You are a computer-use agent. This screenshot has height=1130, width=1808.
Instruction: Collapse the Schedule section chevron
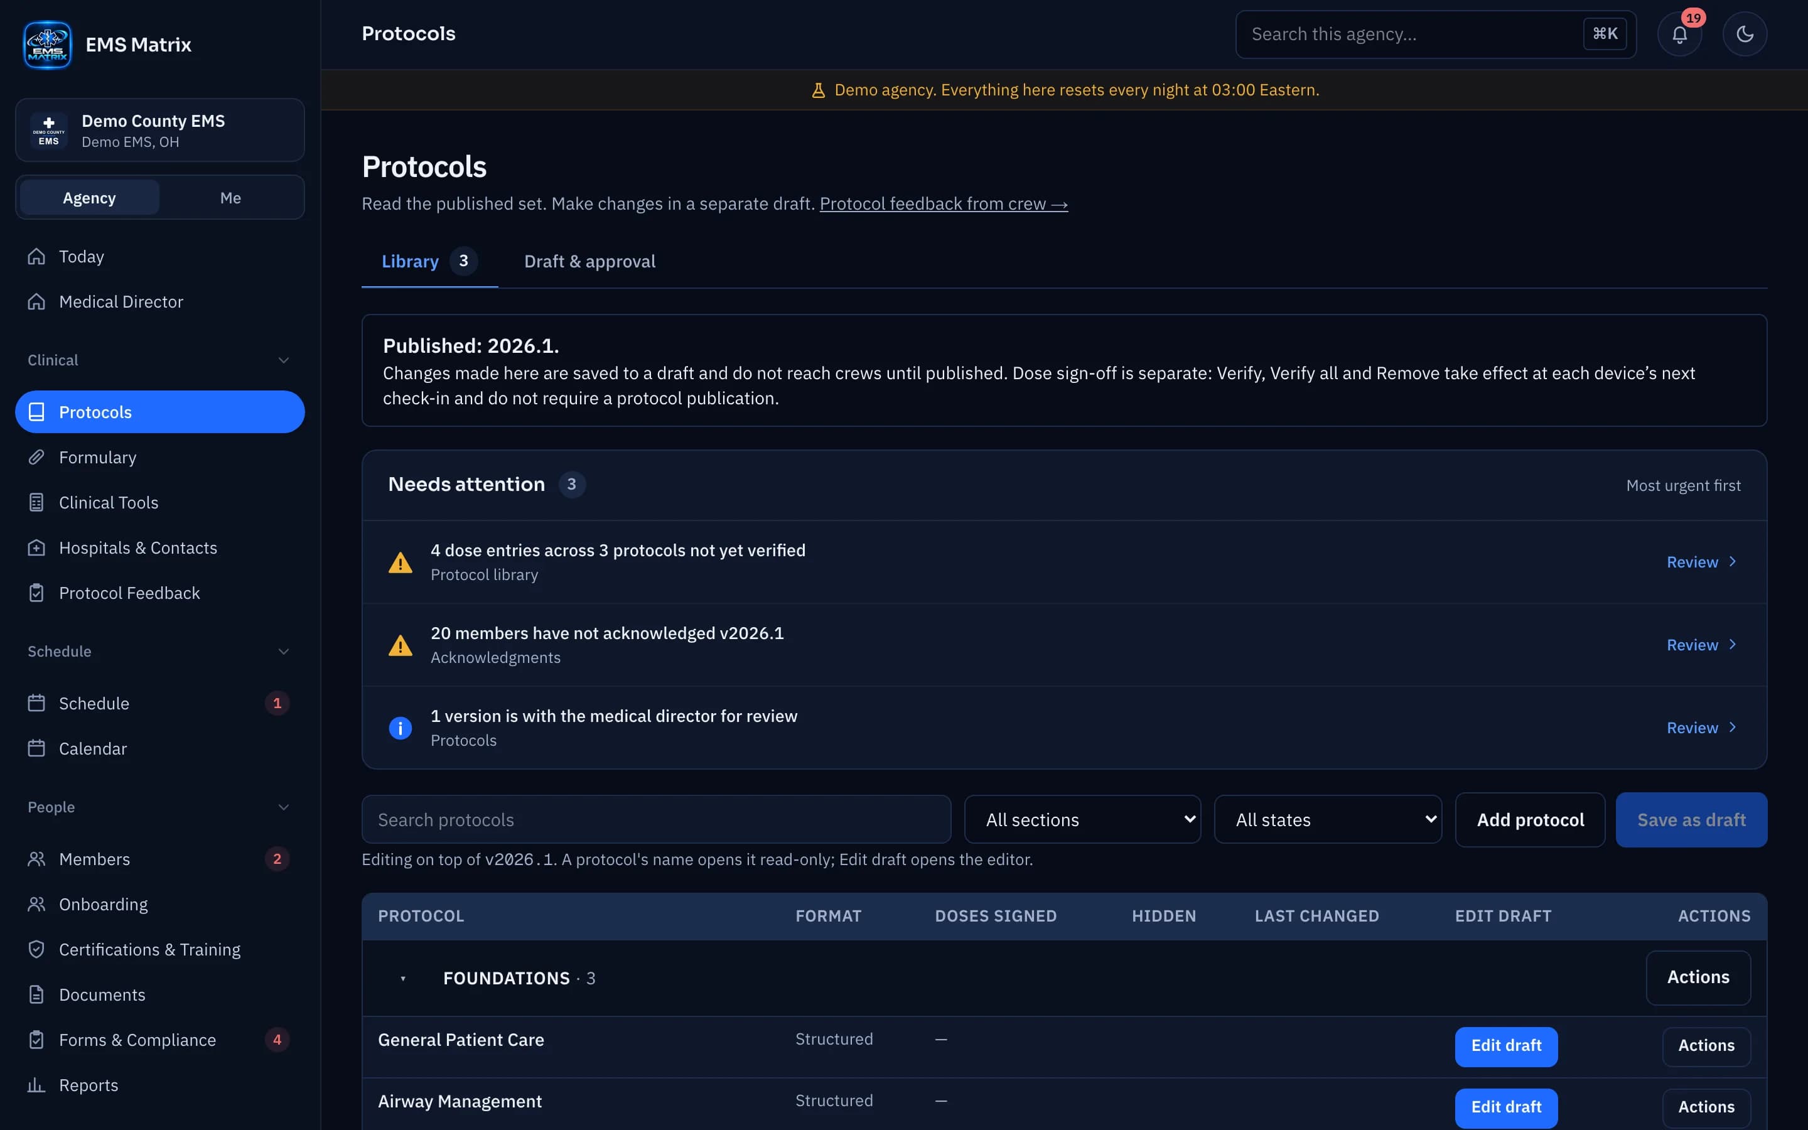[x=284, y=652]
